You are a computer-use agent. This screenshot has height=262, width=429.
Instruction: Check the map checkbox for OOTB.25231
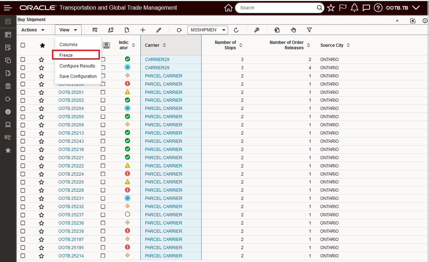pos(103,198)
